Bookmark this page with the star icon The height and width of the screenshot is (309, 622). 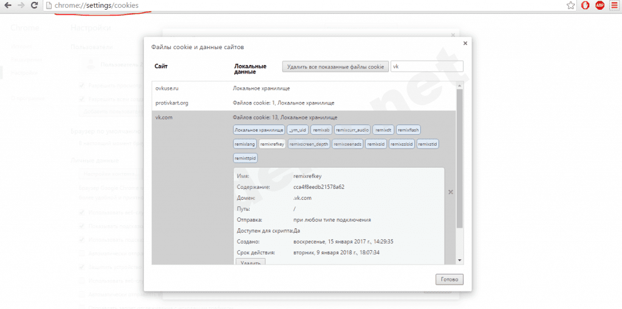coord(570,5)
